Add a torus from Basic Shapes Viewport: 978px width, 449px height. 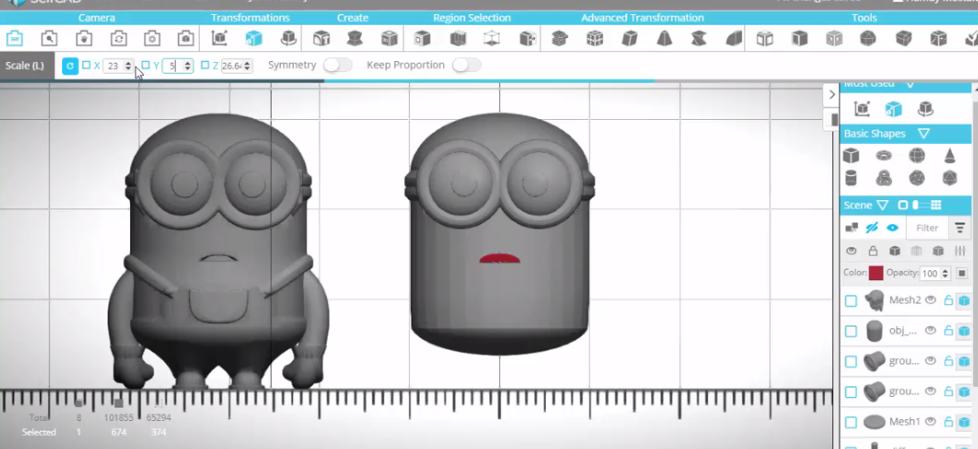click(x=884, y=155)
